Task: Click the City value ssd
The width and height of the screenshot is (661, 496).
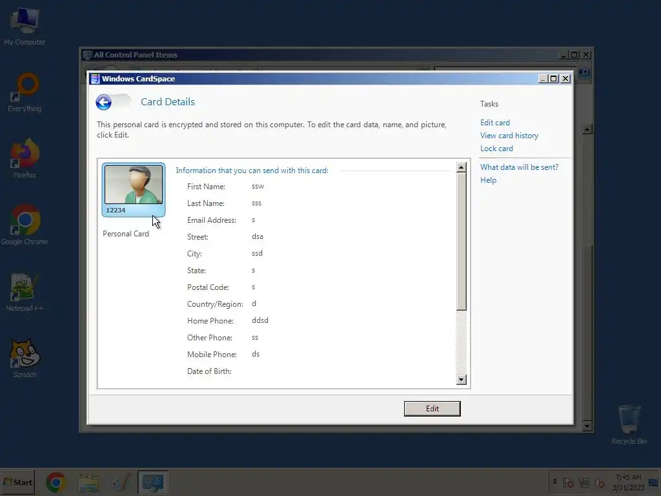Action: pyautogui.click(x=257, y=253)
